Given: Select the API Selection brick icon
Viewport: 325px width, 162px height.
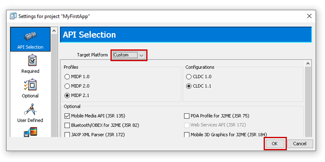Looking at the screenshot, I should (x=30, y=37).
